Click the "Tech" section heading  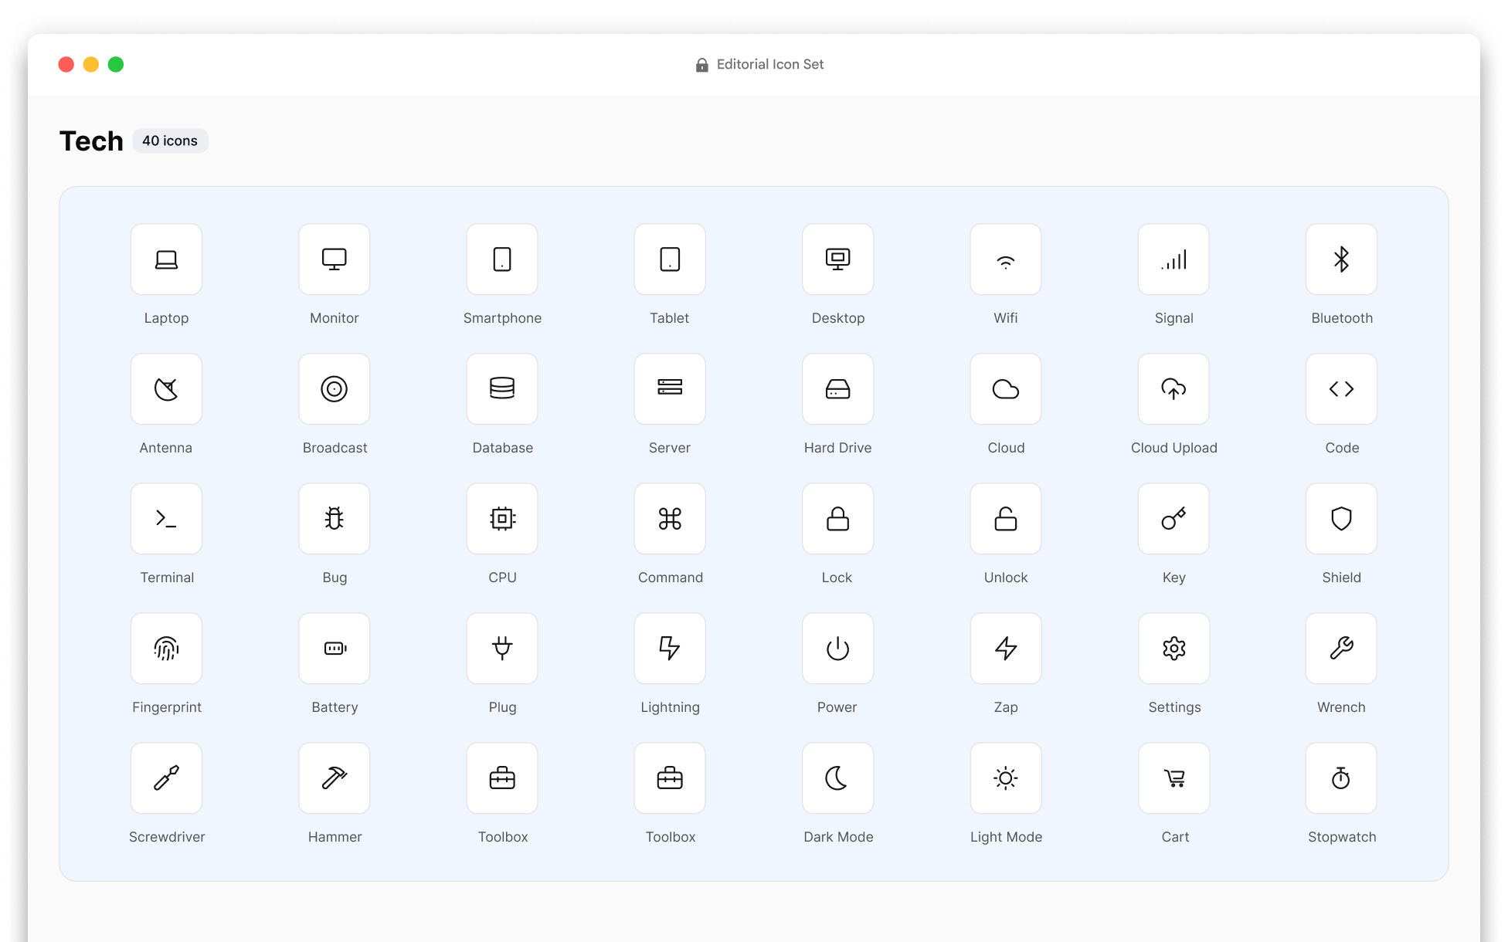coord(91,141)
